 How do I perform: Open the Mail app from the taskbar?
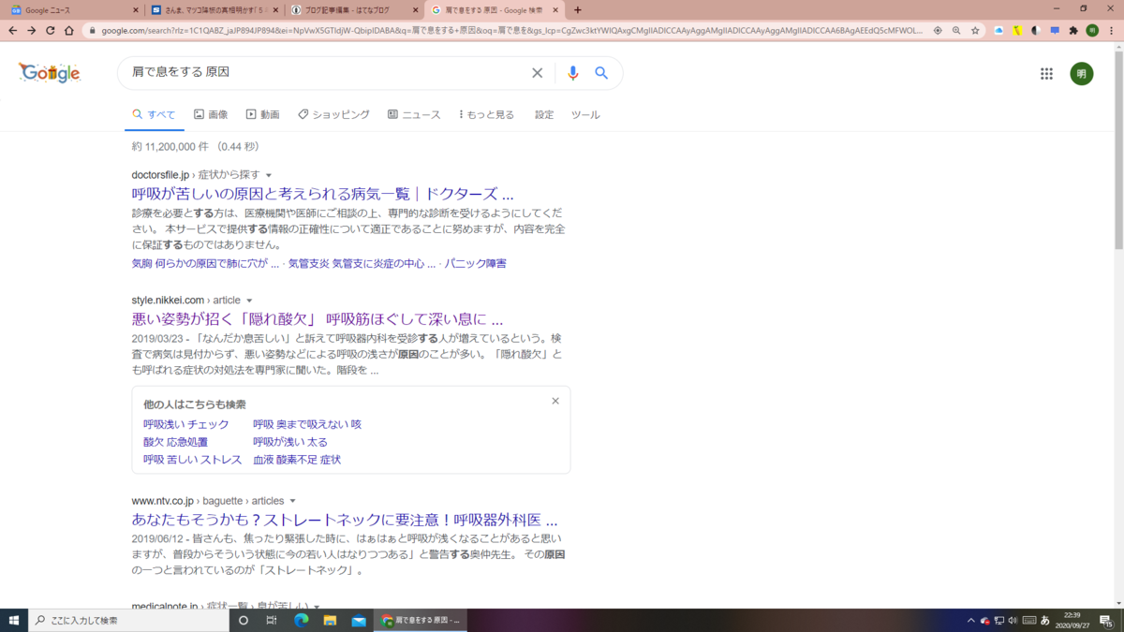(359, 620)
